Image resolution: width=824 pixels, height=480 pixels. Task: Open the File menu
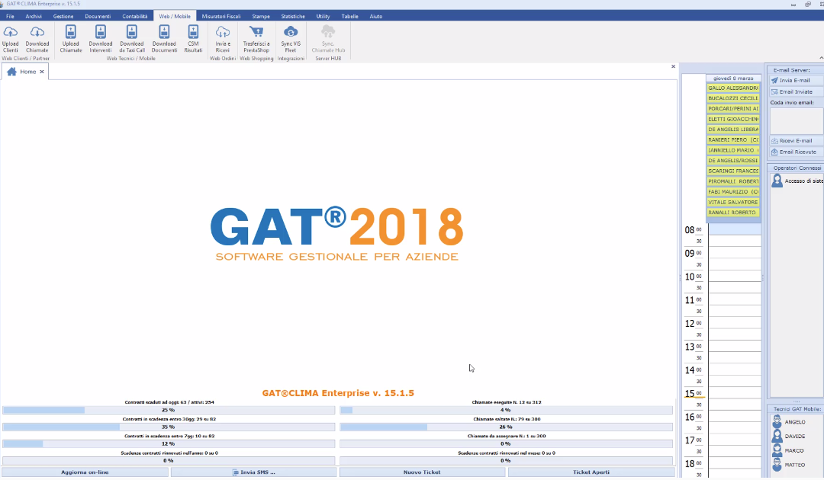tap(10, 16)
